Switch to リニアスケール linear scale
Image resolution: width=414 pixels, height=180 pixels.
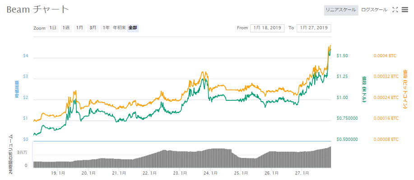coord(341,9)
